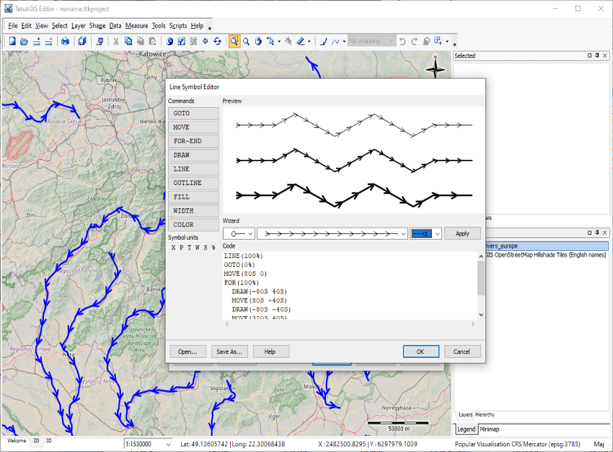
Task: Expand the wizard line pattern dropdown
Action: tap(404, 233)
